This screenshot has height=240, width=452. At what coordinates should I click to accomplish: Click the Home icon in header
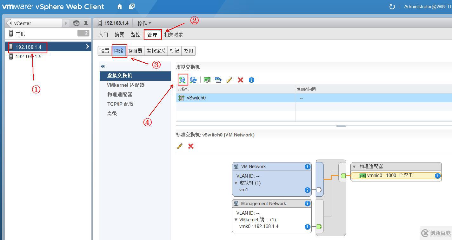(x=120, y=6)
